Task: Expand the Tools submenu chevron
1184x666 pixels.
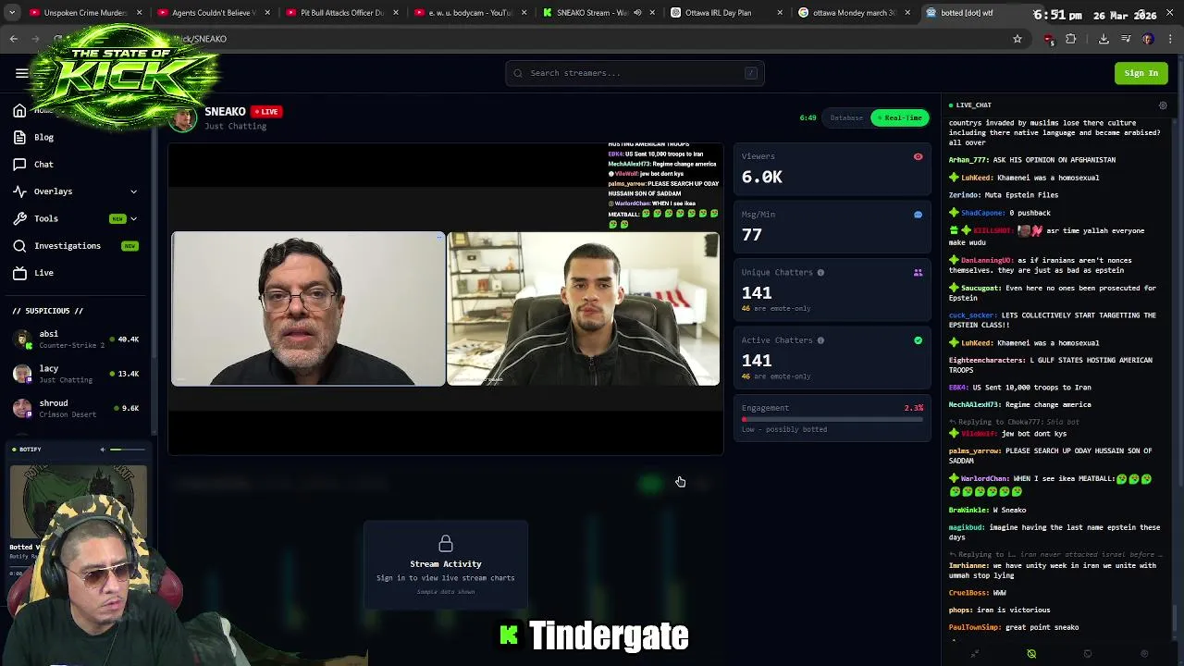Action: pos(133,218)
